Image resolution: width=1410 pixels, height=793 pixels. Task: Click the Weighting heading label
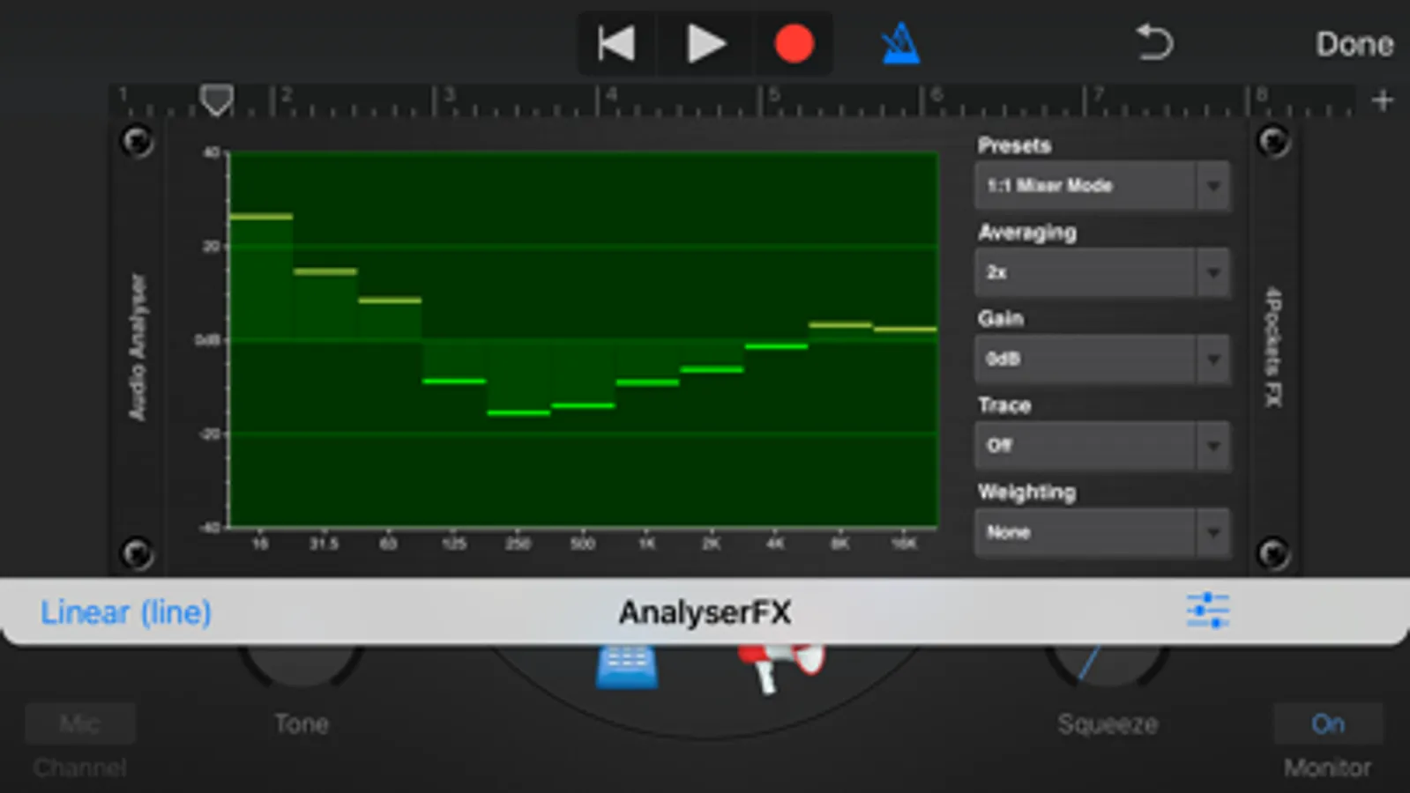(x=1026, y=493)
